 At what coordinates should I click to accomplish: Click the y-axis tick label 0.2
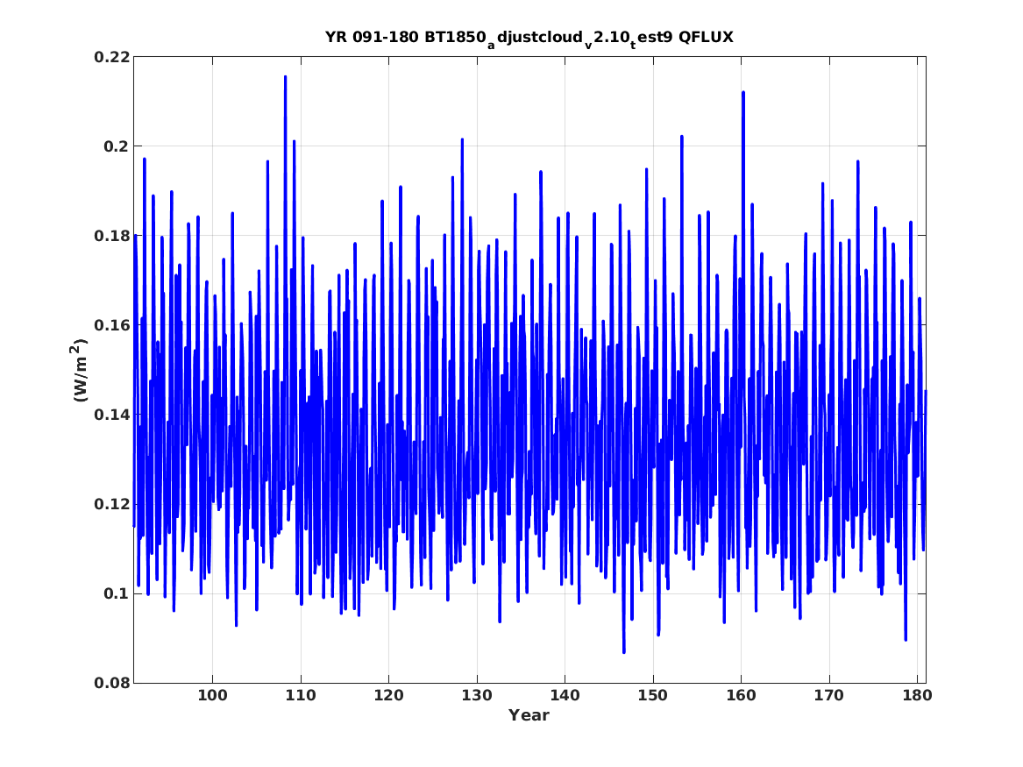(x=116, y=146)
